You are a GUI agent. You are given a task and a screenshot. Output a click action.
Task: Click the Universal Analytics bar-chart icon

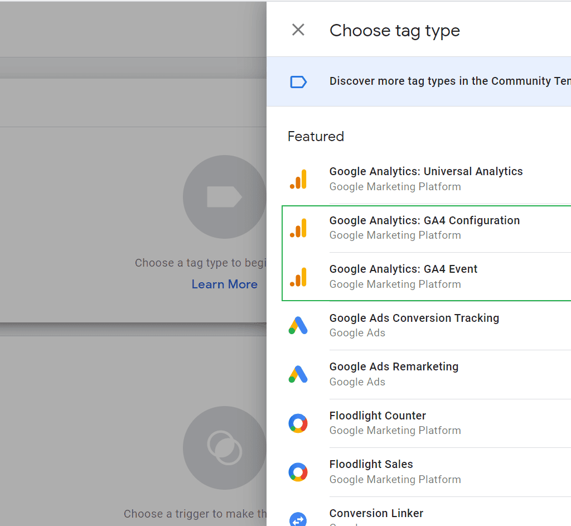[298, 179]
